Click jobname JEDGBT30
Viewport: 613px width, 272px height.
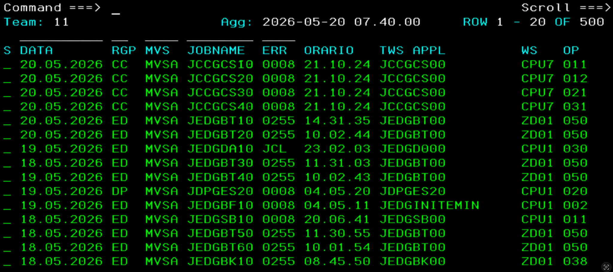tap(220, 163)
